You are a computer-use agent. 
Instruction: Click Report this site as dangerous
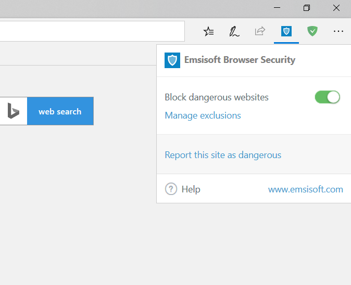[223, 155]
